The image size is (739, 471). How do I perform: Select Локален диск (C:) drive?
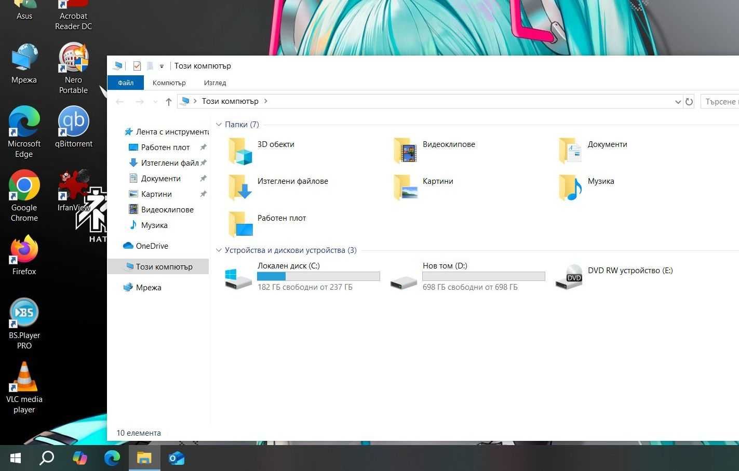[302, 276]
